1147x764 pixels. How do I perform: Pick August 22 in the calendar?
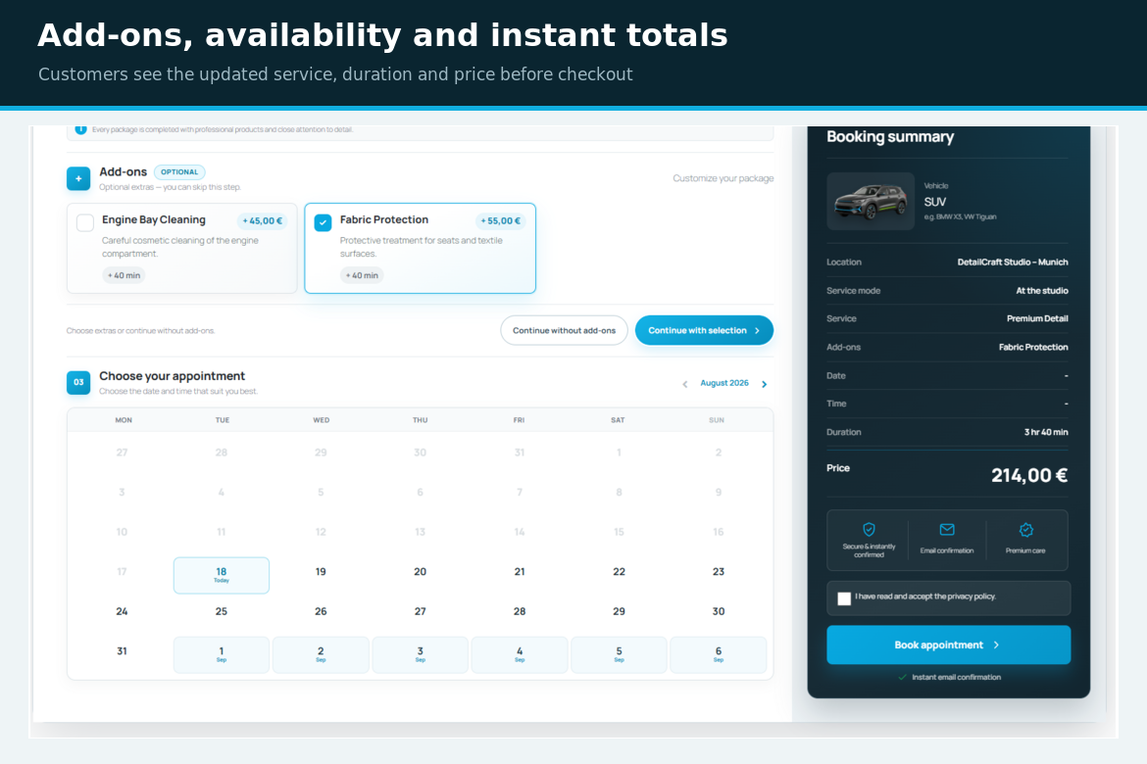(619, 572)
